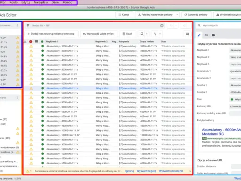
Task: Select the highlighted tekstowe type list item
Action: [10, 152]
